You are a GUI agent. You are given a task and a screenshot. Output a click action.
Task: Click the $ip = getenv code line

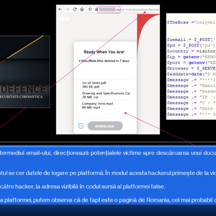(192, 57)
